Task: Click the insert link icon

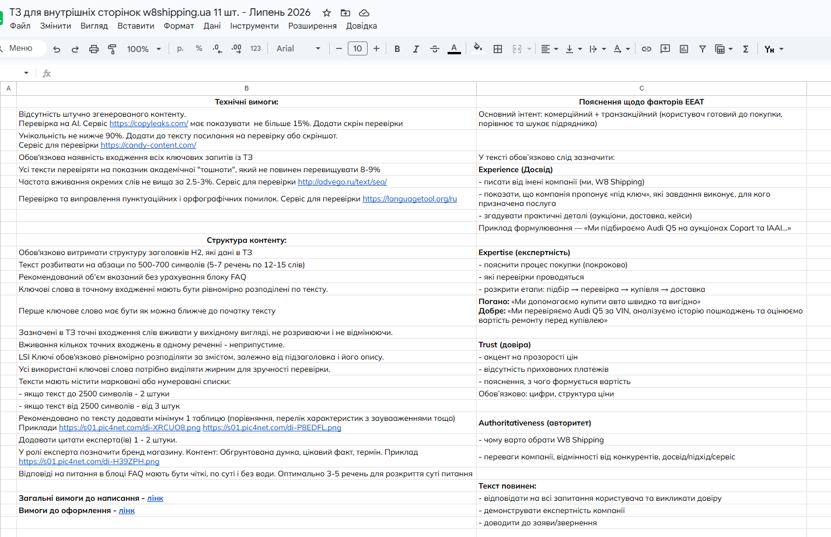Action: 647,49
